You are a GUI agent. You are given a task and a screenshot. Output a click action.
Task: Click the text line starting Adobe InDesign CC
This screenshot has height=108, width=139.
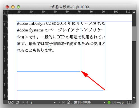tap(61, 23)
